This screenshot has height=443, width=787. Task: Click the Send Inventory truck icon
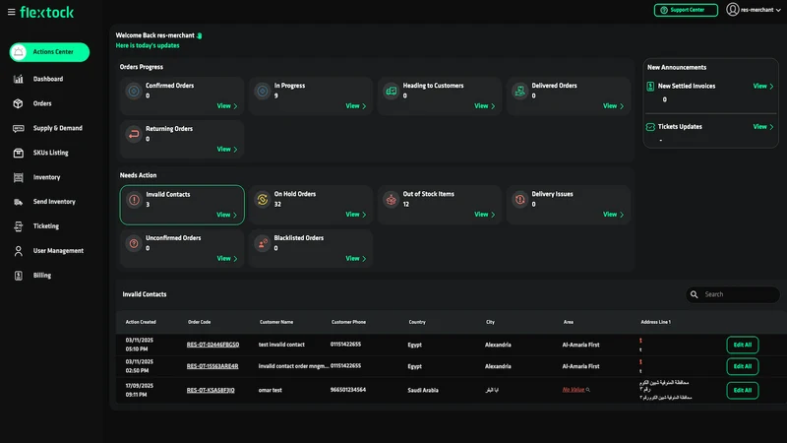[x=18, y=202]
